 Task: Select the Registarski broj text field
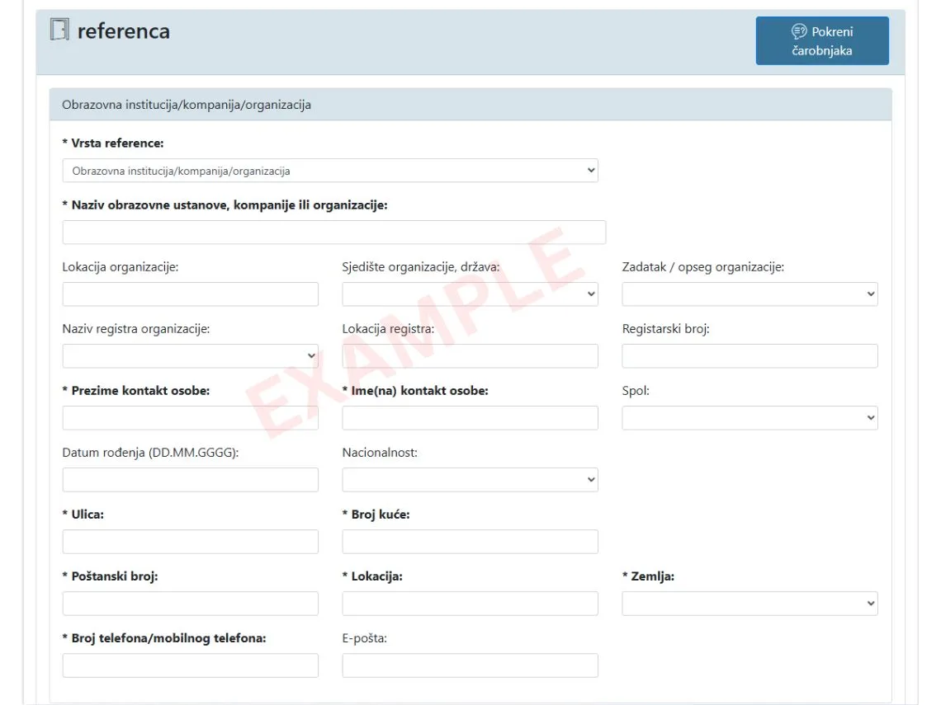(x=749, y=356)
